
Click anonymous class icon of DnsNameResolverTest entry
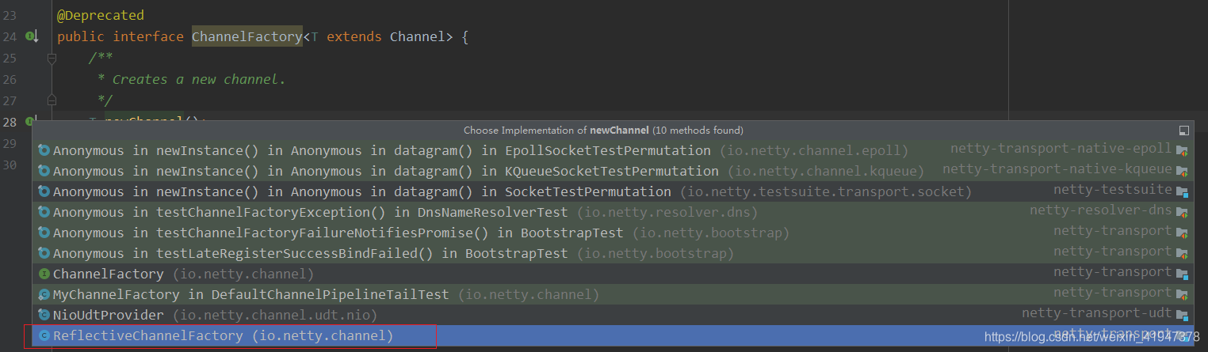[x=44, y=212]
